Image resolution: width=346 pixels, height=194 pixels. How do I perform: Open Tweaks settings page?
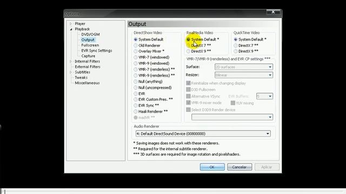click(x=81, y=78)
